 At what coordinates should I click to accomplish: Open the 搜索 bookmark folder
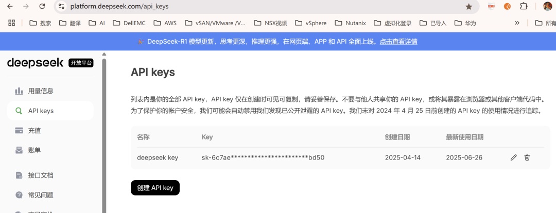(x=41, y=23)
